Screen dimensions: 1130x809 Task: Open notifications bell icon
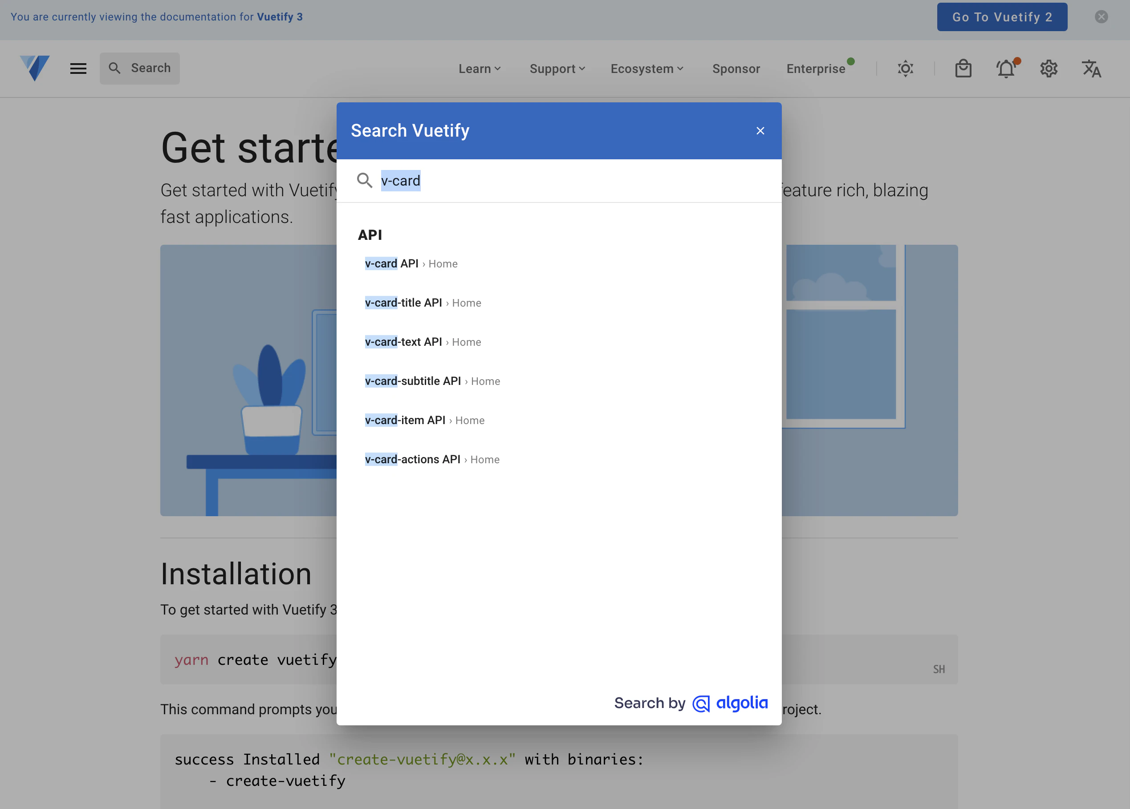pyautogui.click(x=1006, y=68)
